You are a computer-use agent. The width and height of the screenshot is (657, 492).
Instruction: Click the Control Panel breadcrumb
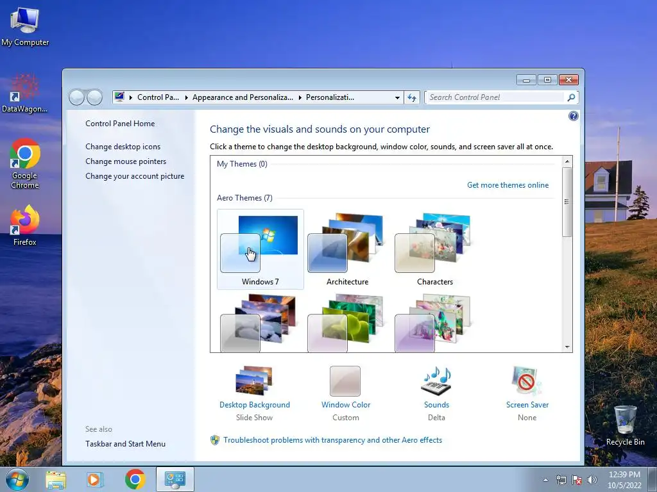point(158,97)
